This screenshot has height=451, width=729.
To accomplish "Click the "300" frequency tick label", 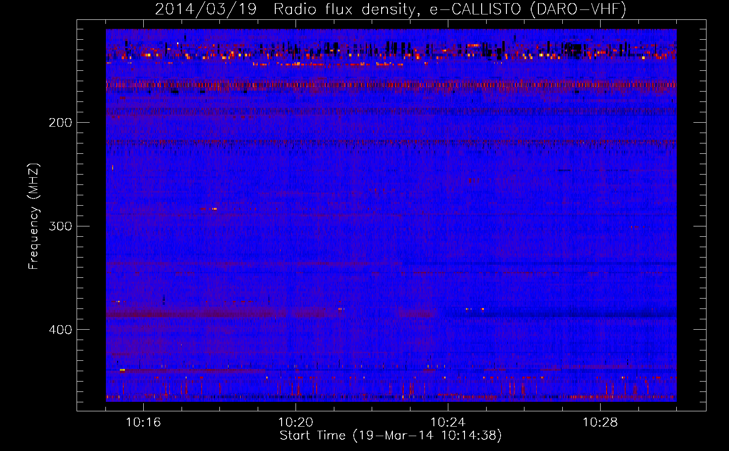I will (60, 226).
